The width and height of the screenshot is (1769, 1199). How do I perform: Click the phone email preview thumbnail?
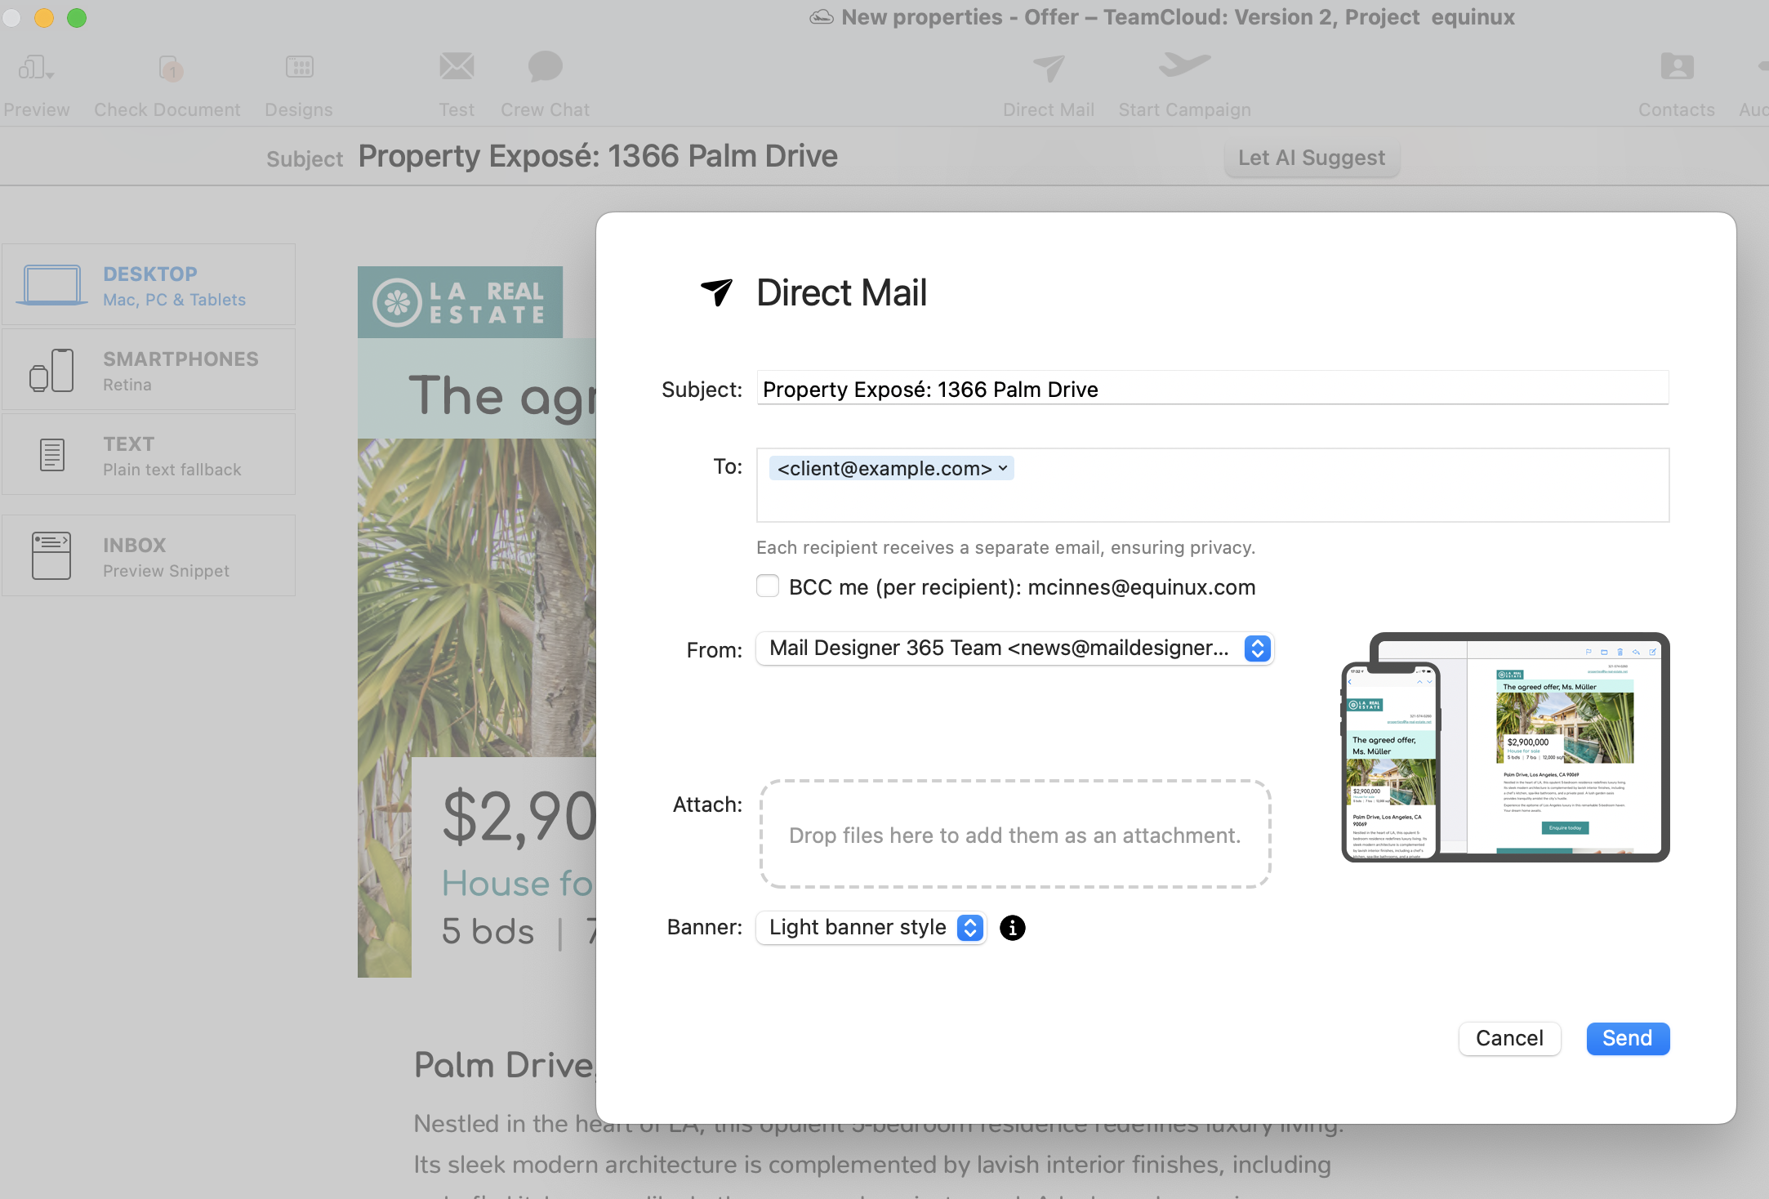coord(1390,761)
